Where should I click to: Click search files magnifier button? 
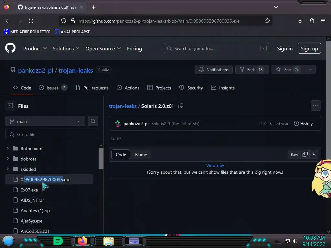coord(93,121)
